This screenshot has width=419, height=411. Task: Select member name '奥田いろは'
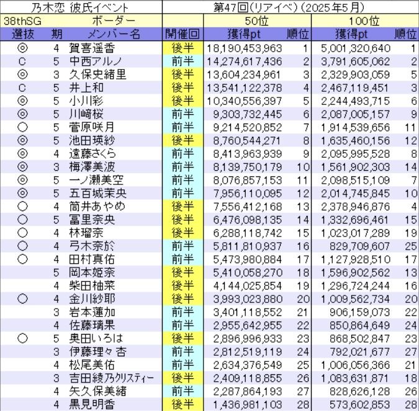[x=96, y=338]
